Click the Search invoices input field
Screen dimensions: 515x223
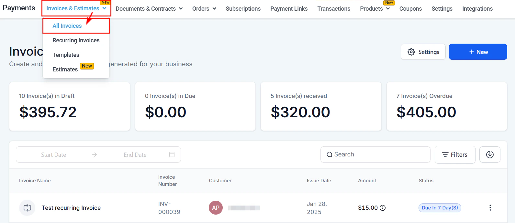coord(375,154)
